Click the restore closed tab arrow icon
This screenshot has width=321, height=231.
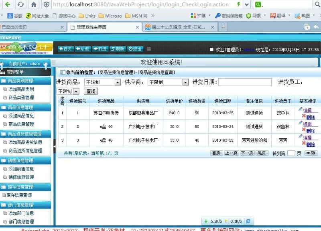tap(316, 27)
